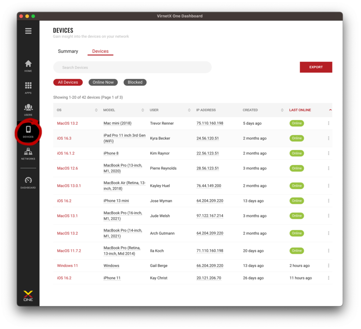The height and width of the screenshot is (329, 361).
Task: Sort the table by Model column
Action: [x=143, y=110]
